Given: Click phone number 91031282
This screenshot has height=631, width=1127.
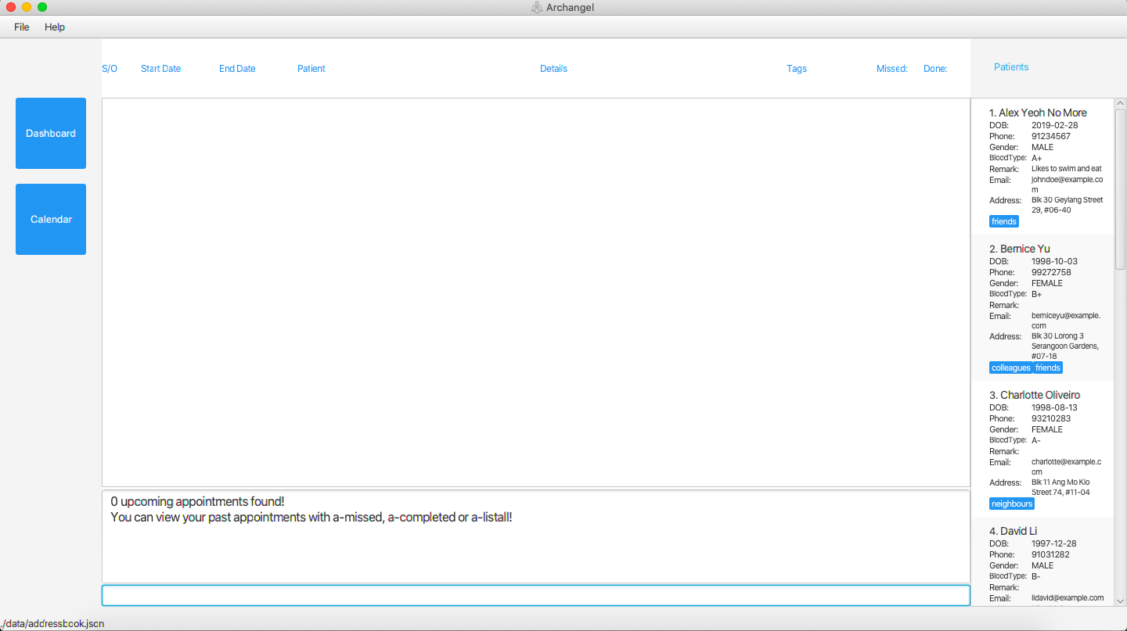Looking at the screenshot, I should [1051, 554].
